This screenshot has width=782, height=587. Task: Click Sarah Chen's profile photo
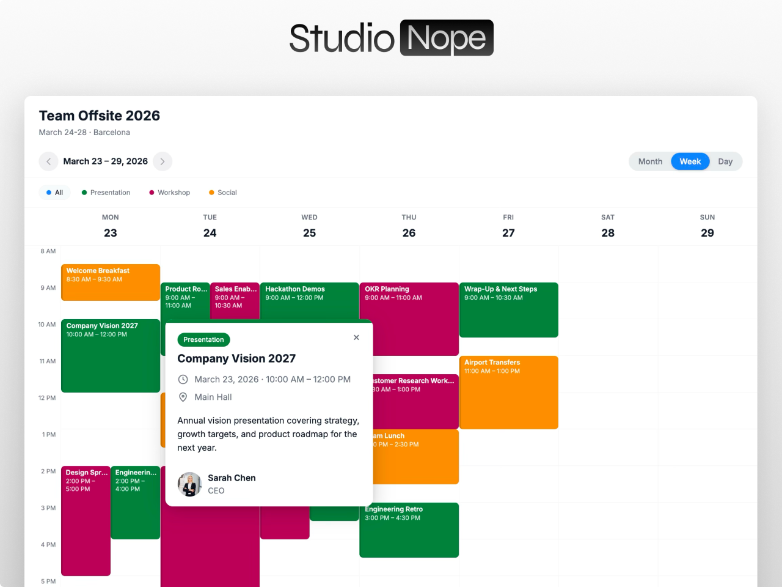189,484
